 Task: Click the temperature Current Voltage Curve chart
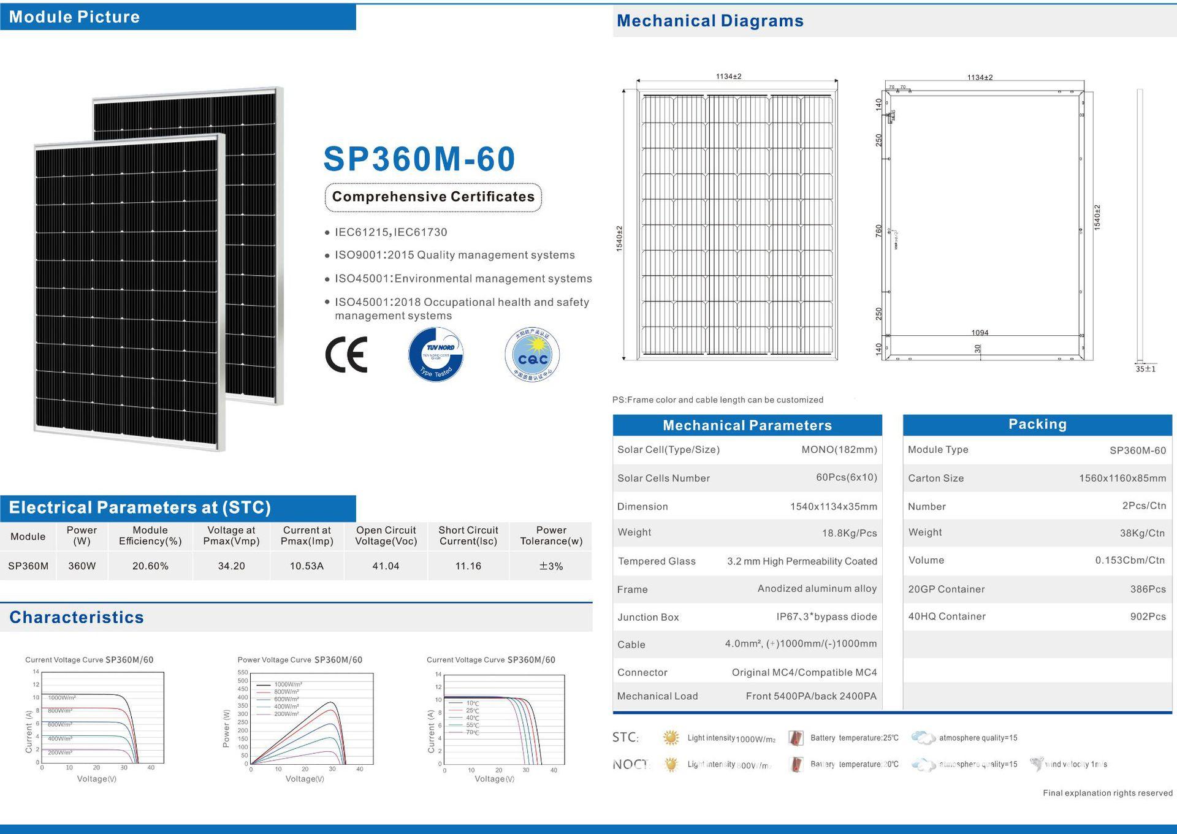[503, 719]
